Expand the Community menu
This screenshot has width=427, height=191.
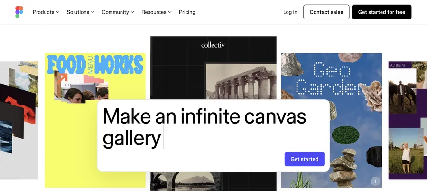click(118, 12)
